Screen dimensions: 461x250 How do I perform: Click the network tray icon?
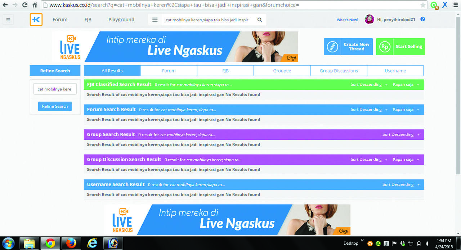coord(411,244)
